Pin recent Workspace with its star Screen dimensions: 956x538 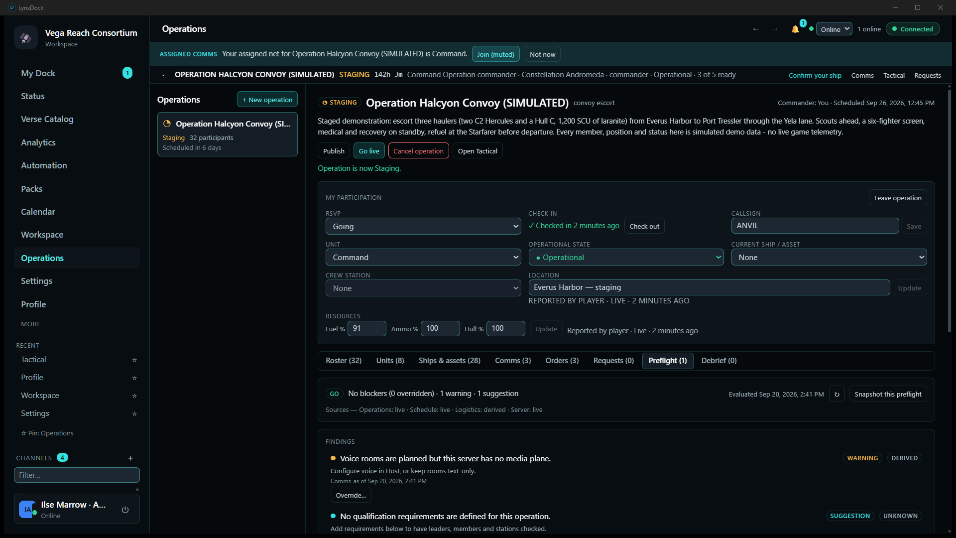pos(134,396)
